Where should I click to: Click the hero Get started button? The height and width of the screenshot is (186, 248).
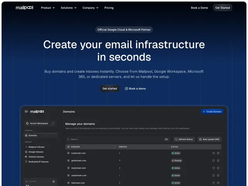click(110, 89)
